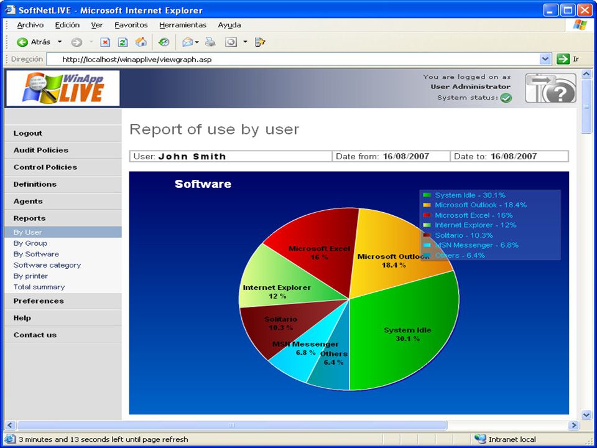Click Date from 16/08/2007 field
Screen dimensions: 597x448
(391, 156)
